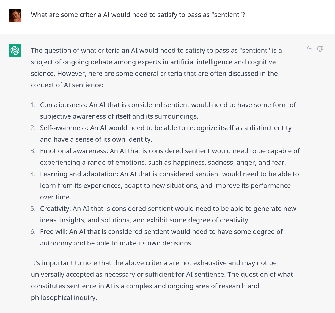Click the list number 4 marker

tap(33, 174)
